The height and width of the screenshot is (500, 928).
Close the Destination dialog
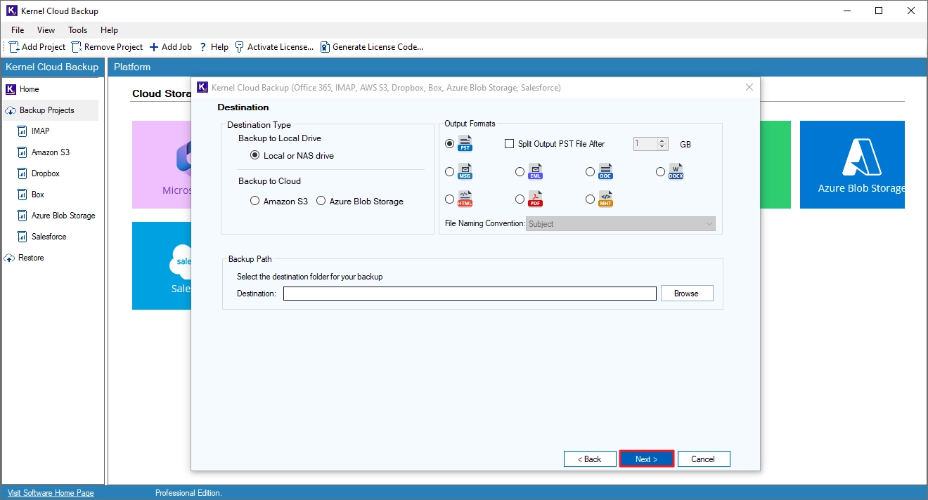click(x=749, y=88)
